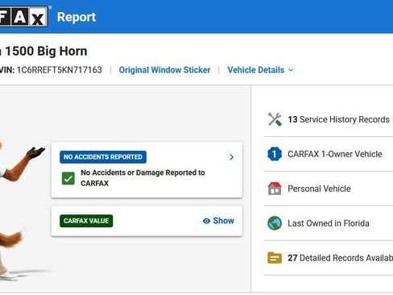This screenshot has width=393, height=295.
Task: Click the Report header title
Action: tap(77, 17)
